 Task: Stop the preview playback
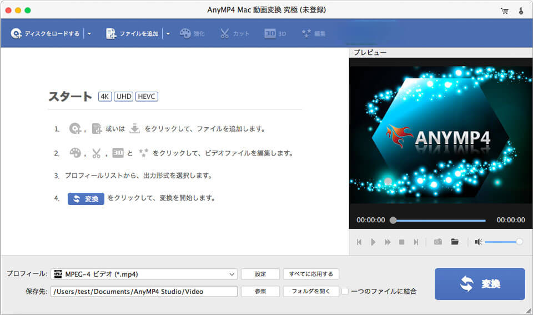tap(402, 242)
